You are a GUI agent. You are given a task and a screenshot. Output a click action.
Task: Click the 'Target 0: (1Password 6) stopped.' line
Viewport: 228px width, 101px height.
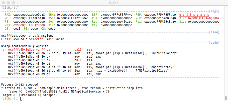pos(29,95)
